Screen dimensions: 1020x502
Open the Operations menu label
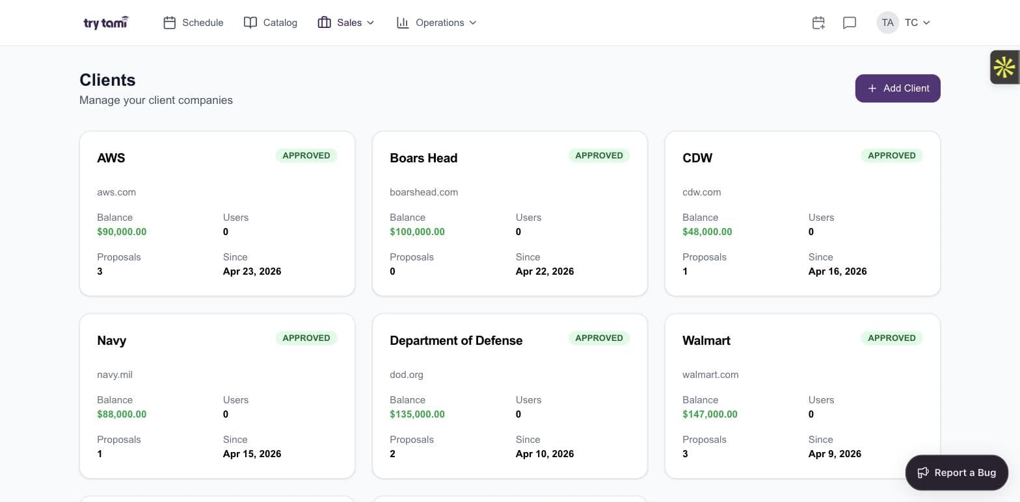click(440, 23)
